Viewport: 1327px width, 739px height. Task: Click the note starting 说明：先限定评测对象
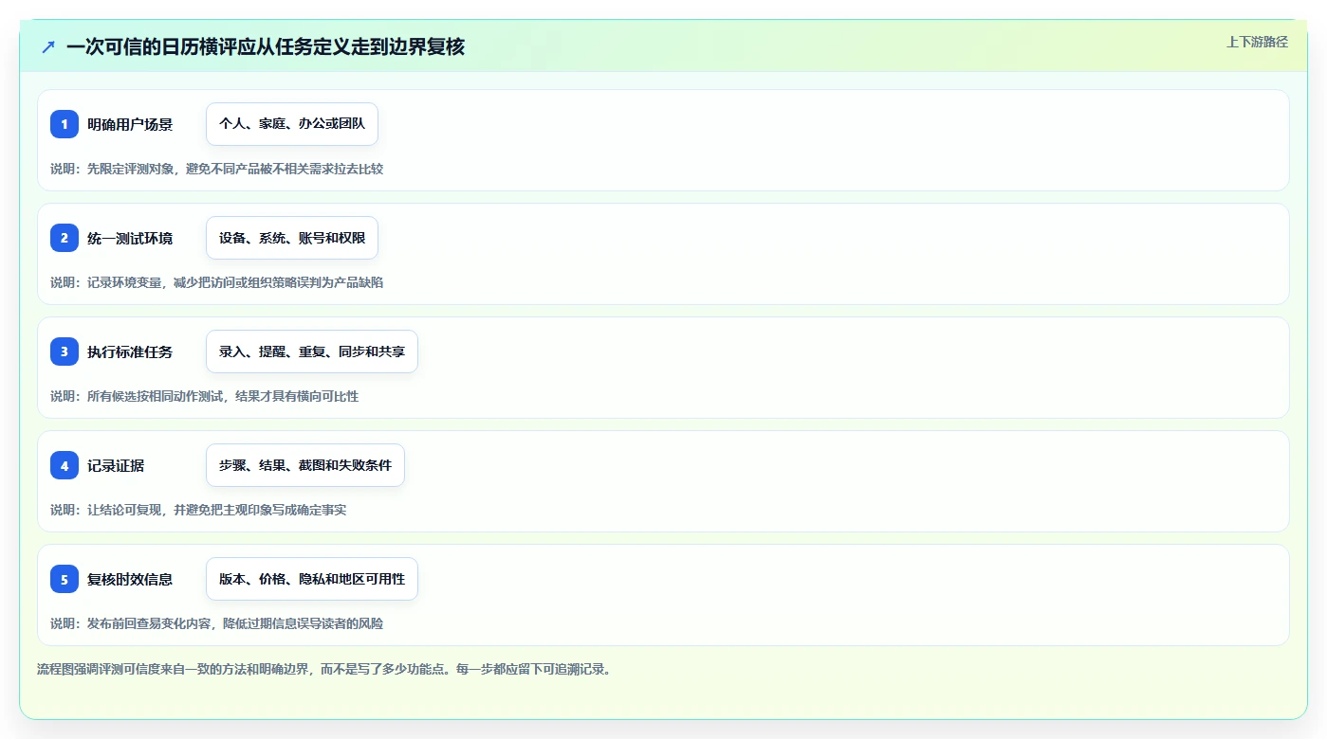pyautogui.click(x=217, y=169)
